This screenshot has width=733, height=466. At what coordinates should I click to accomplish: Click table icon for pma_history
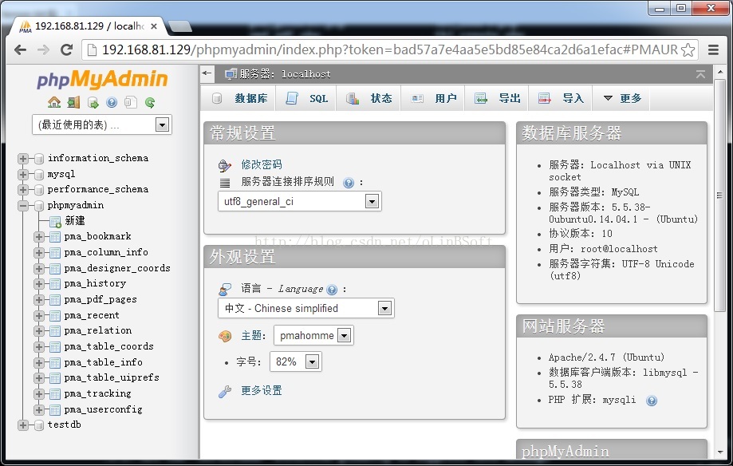[55, 284]
